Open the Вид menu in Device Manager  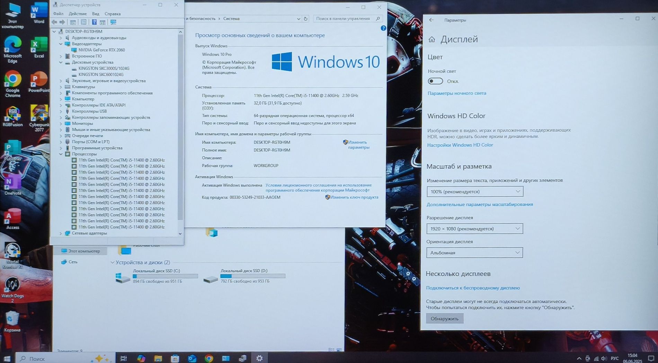point(96,14)
